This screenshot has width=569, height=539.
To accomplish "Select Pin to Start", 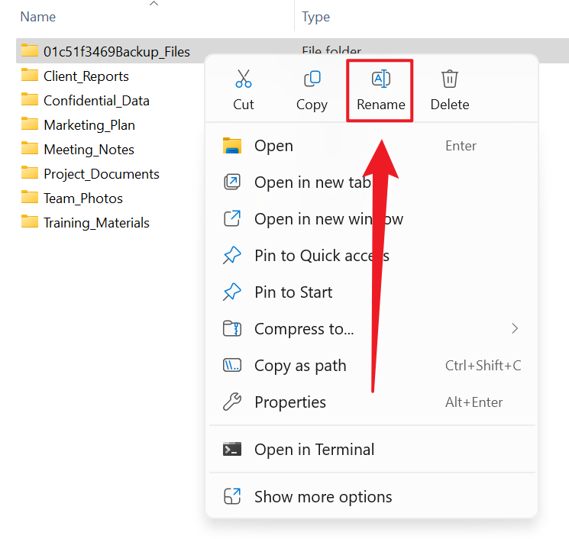I will 373,292.
